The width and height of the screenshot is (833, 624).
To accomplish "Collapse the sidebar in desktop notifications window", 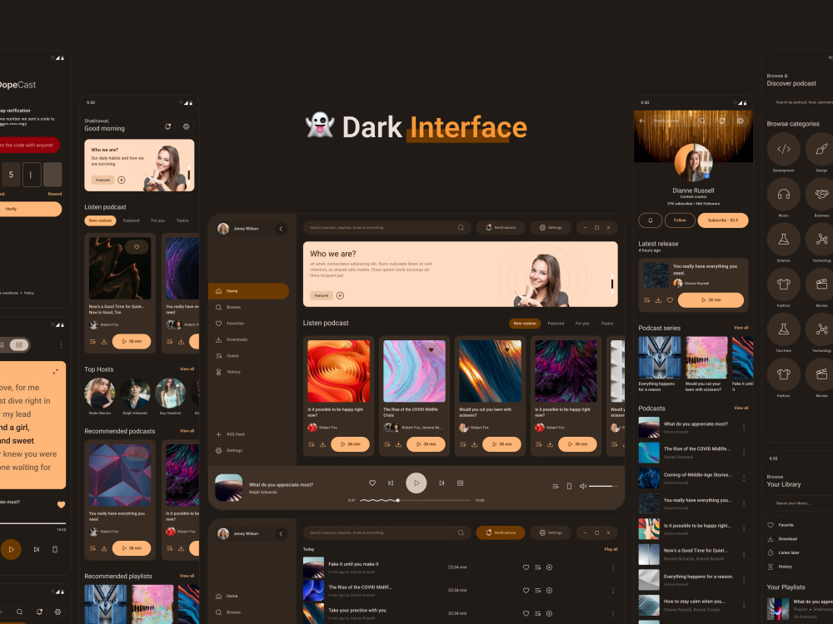I will click(x=281, y=534).
